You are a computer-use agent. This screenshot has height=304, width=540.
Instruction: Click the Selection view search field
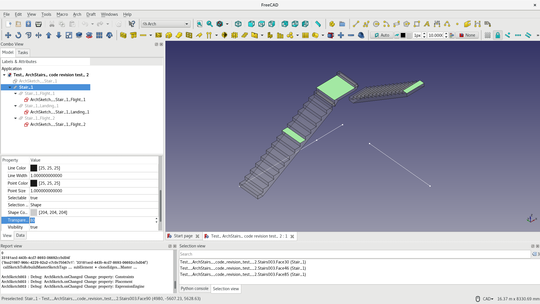click(354, 254)
